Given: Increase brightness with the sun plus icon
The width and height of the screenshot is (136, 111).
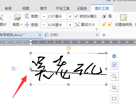Looking at the screenshot, I should 104,24.
